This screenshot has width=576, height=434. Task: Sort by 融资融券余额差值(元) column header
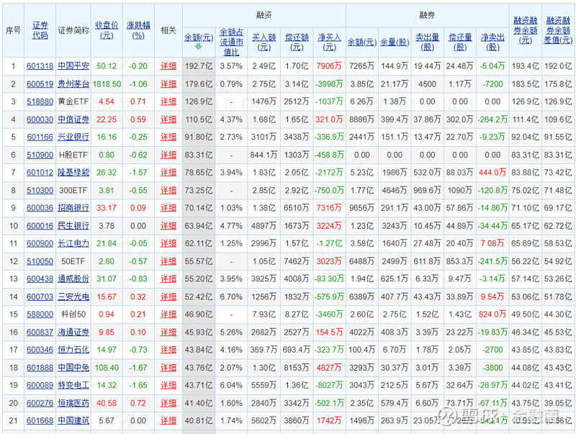pos(558,30)
